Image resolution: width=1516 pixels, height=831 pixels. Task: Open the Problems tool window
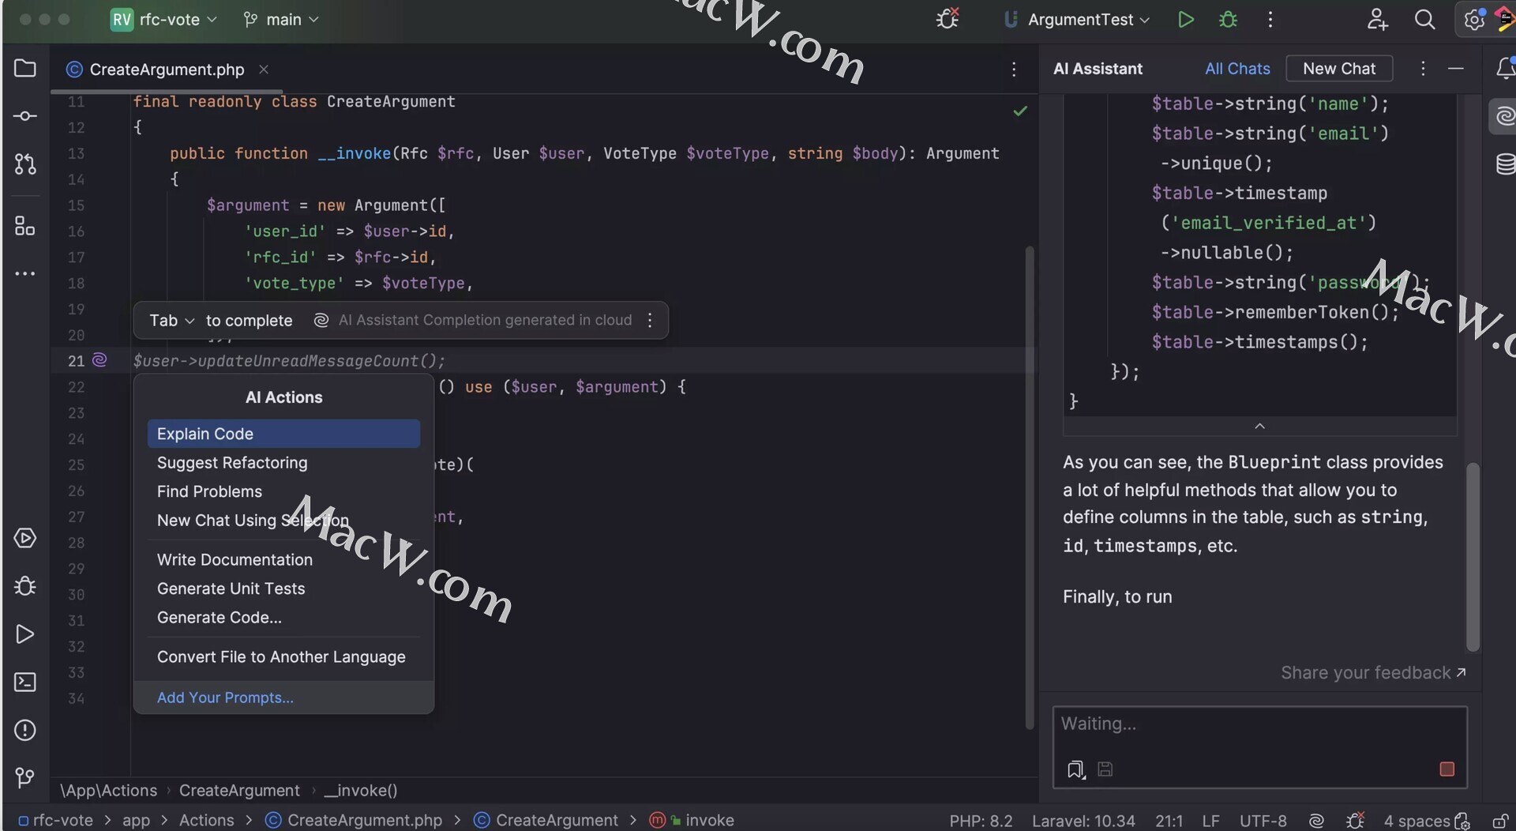pyautogui.click(x=25, y=731)
